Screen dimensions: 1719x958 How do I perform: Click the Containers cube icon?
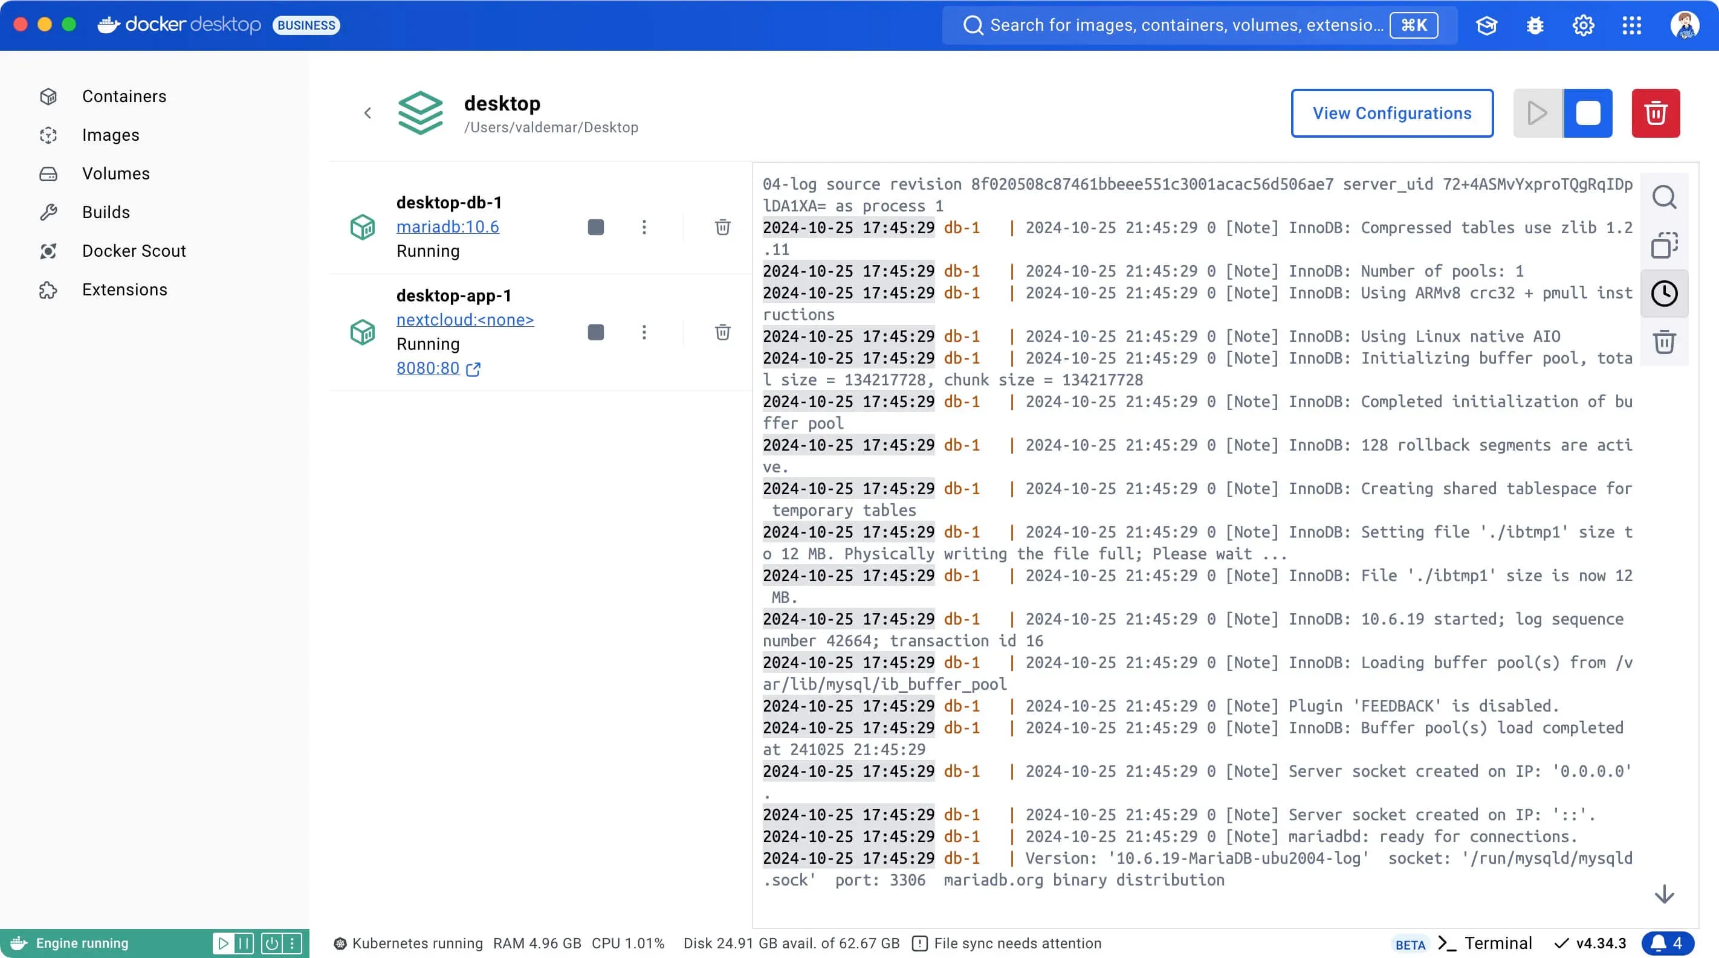tap(48, 97)
